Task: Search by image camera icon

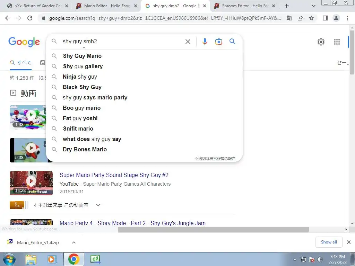Action: pyautogui.click(x=218, y=42)
